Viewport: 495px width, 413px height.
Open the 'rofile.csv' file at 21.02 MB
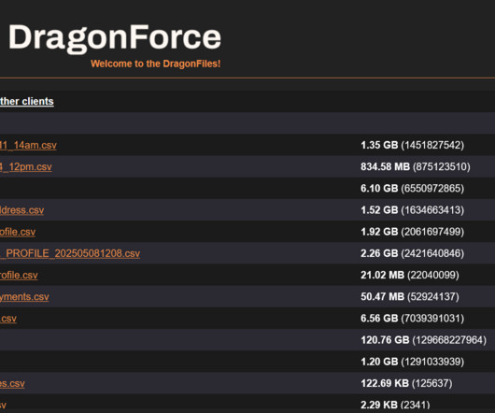click(19, 275)
